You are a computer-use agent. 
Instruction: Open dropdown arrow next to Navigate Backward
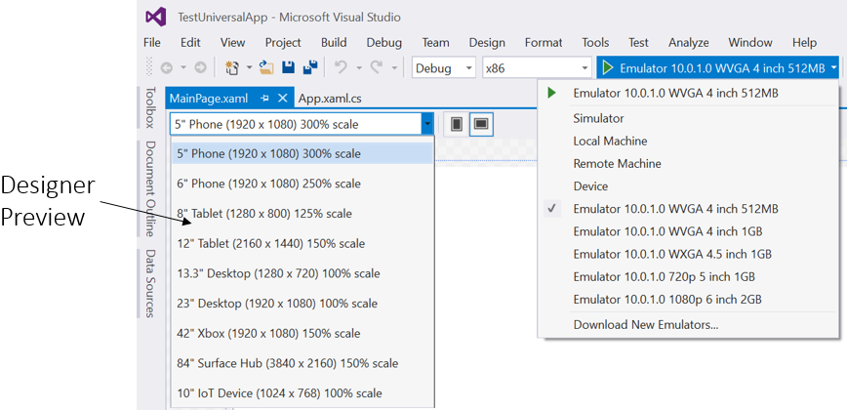pyautogui.click(x=183, y=68)
